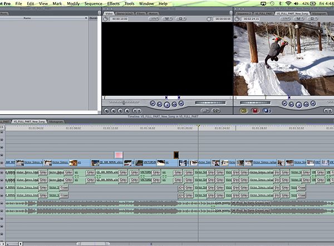Image resolution: width=334 pixels, height=246 pixels.
Task: Click the Browser Name column sort arrow
Action: point(86,18)
